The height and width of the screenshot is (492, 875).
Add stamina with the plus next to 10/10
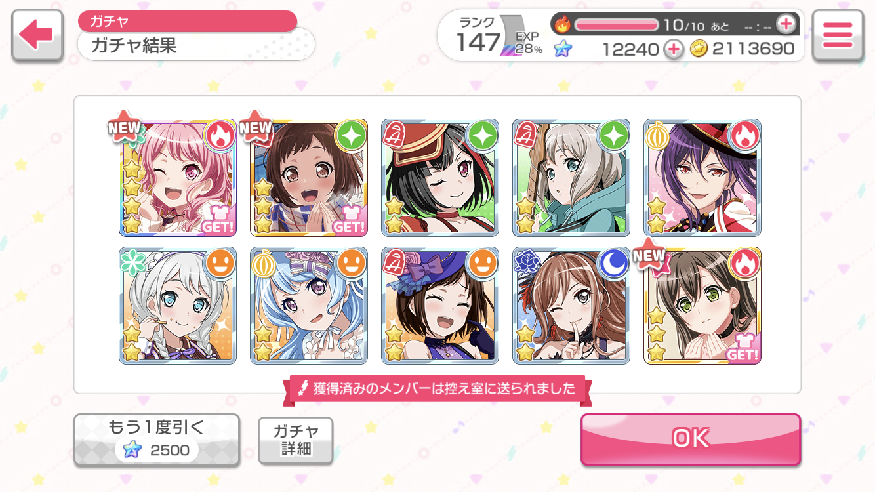coord(785,25)
